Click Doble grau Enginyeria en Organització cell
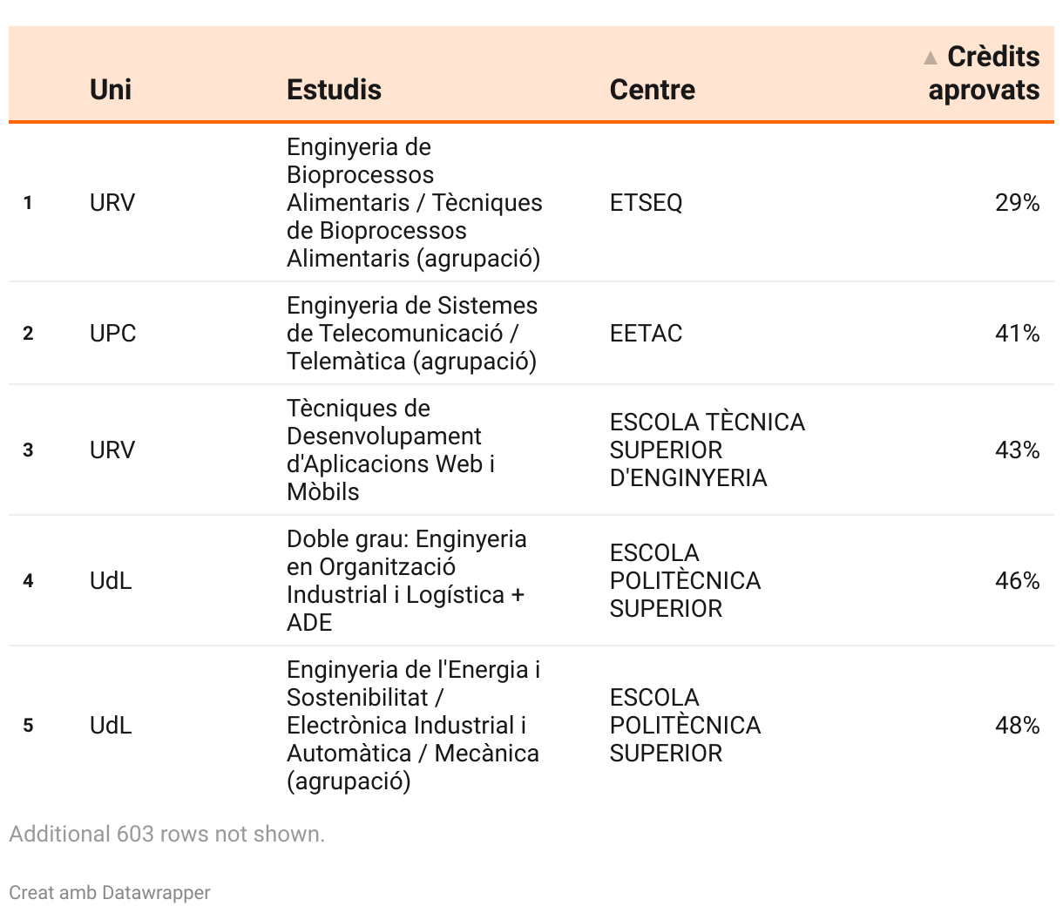The height and width of the screenshot is (913, 1063). [x=407, y=581]
